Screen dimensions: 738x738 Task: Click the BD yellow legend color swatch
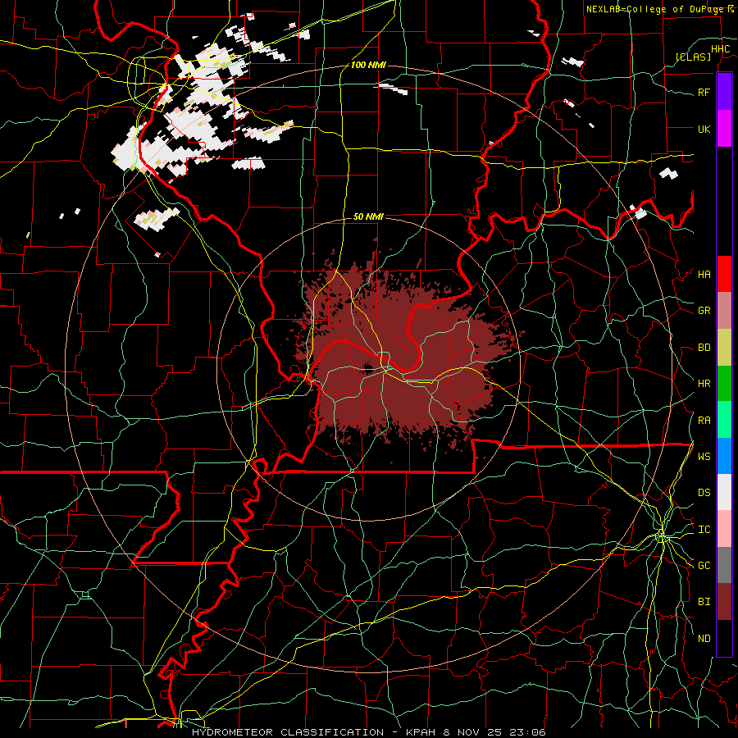tap(724, 348)
